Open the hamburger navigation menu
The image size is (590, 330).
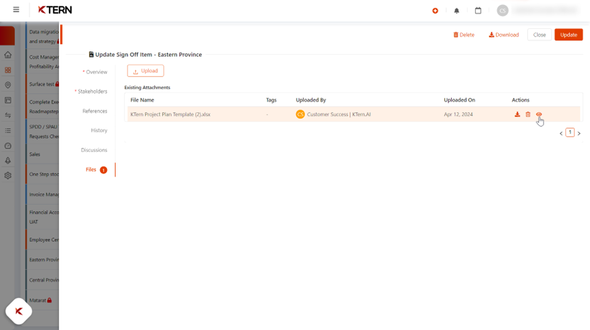click(x=16, y=10)
